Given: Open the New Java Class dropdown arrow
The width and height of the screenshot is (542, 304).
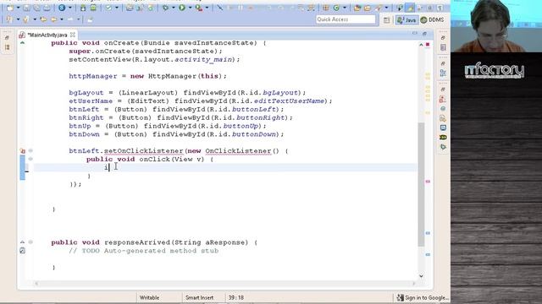Looking at the screenshot, I should click(x=344, y=8).
